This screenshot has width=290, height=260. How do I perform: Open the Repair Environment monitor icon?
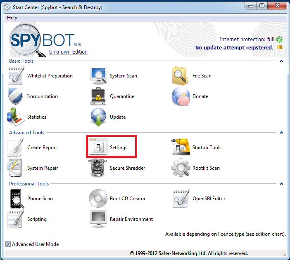[x=98, y=219]
